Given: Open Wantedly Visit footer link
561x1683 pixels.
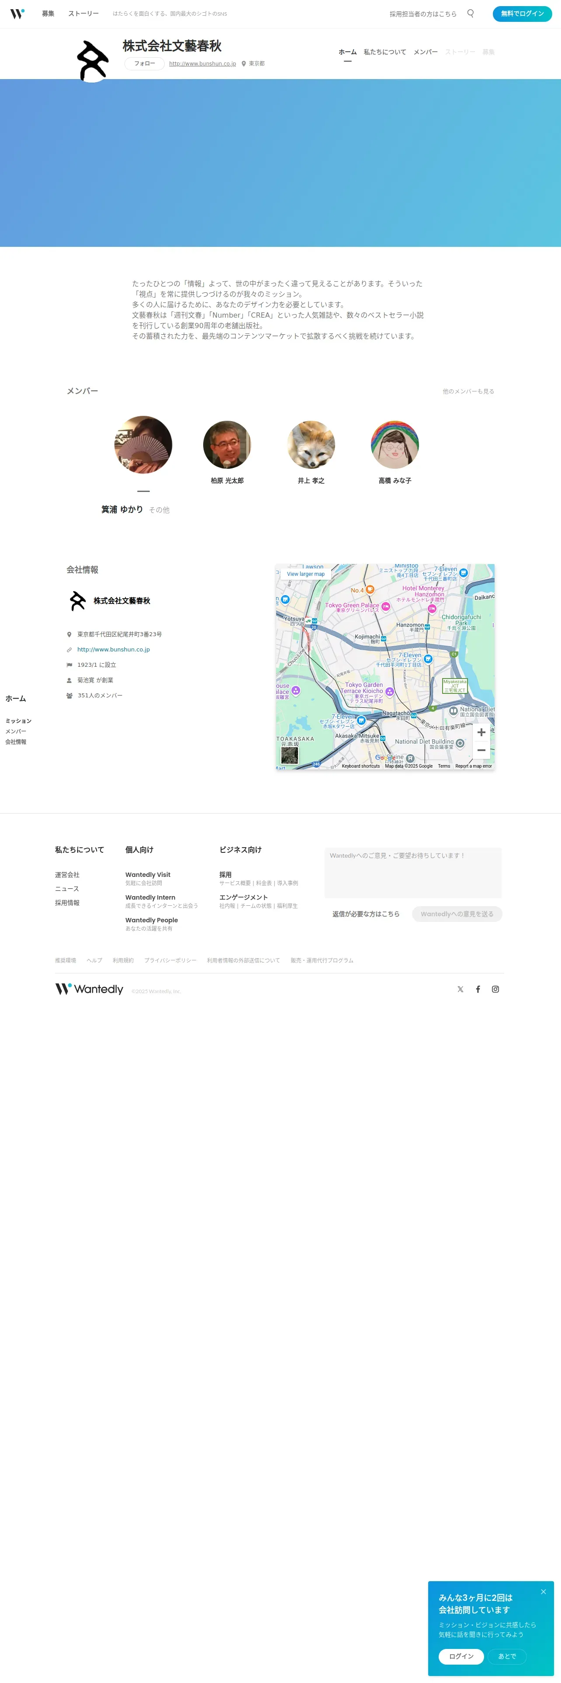Looking at the screenshot, I should (148, 875).
